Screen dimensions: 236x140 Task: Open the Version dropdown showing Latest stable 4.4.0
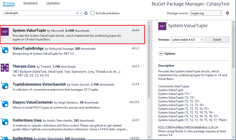[187, 40]
